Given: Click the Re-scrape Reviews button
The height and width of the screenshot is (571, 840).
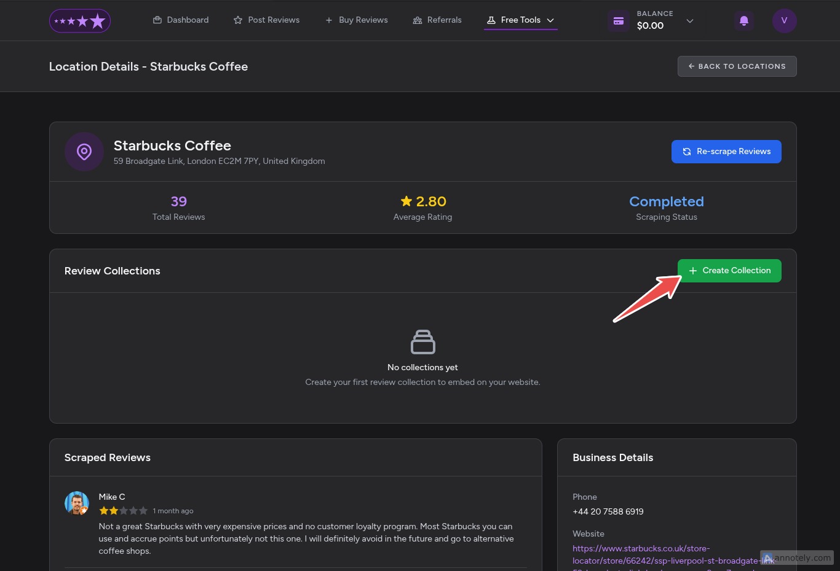Looking at the screenshot, I should click(726, 152).
